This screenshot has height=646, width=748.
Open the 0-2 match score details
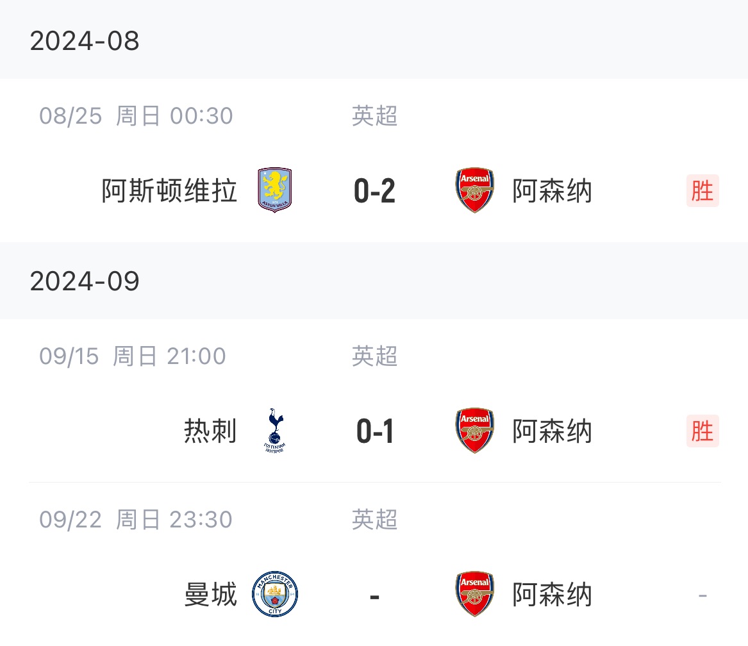[374, 191]
